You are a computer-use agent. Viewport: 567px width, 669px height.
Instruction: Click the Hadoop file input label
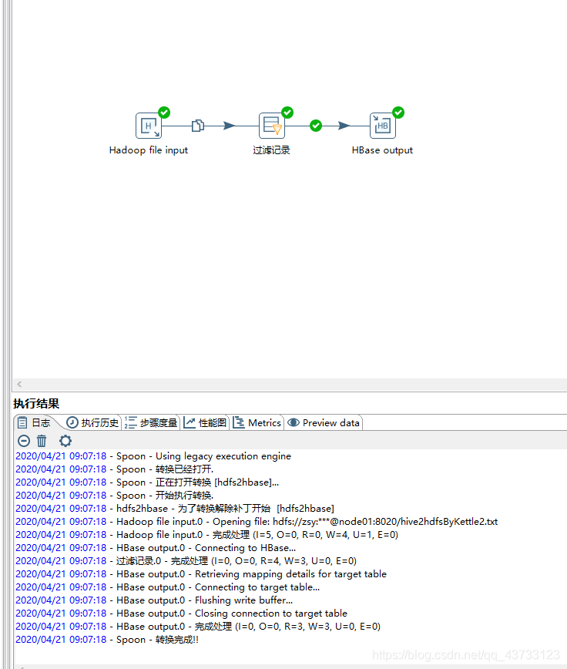tap(149, 150)
